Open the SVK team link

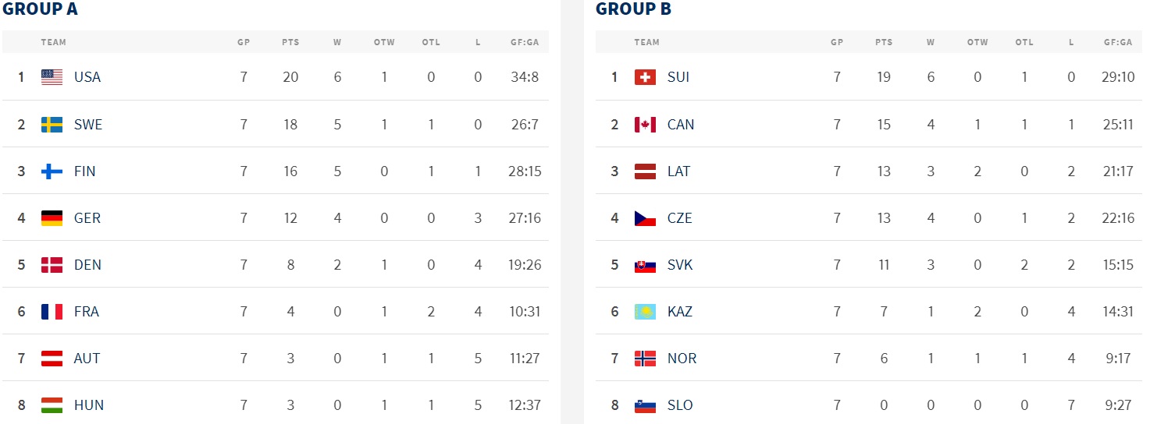pos(680,265)
